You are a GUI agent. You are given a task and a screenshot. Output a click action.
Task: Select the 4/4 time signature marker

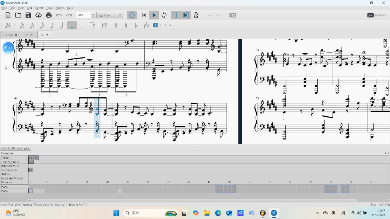pyautogui.click(x=31, y=162)
